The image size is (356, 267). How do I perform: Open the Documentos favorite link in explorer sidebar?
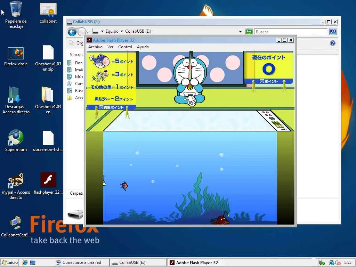click(75, 63)
